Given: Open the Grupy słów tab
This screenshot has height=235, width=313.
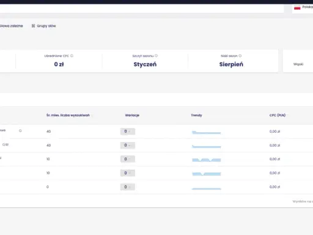Looking at the screenshot, I should pos(43,26).
